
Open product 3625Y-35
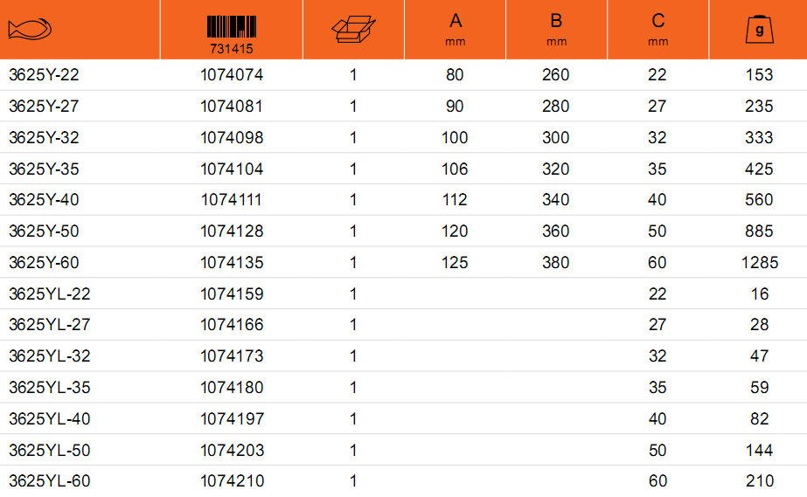[x=44, y=169]
